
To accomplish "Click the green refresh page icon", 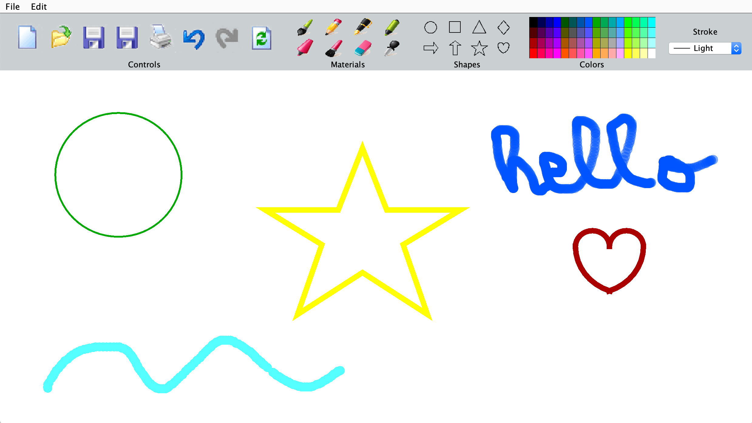I will [261, 38].
